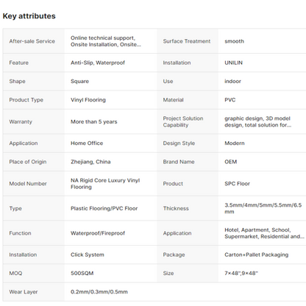Click the Anti-Slip, Waterproof feature value
Screen dimensions: 306x306
(98, 63)
